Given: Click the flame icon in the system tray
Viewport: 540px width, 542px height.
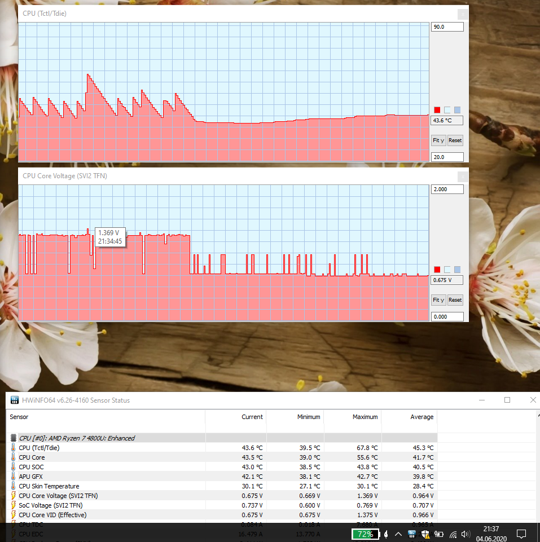Looking at the screenshot, I should 386,534.
